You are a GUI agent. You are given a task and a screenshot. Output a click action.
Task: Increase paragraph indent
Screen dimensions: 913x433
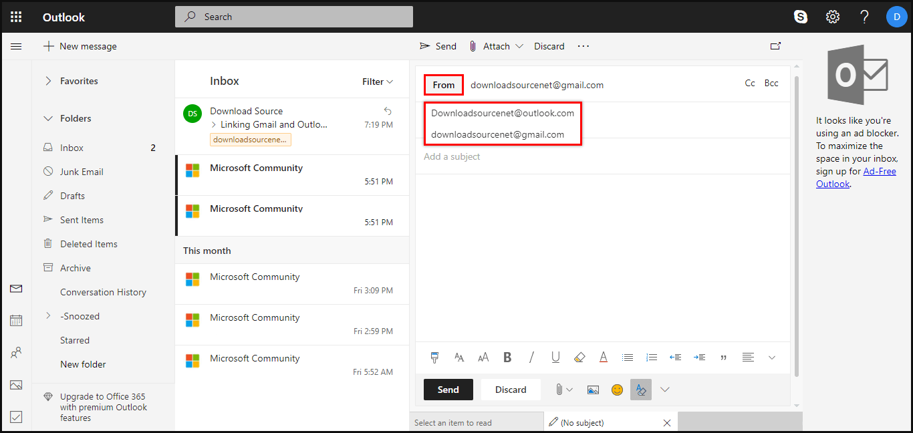click(700, 357)
